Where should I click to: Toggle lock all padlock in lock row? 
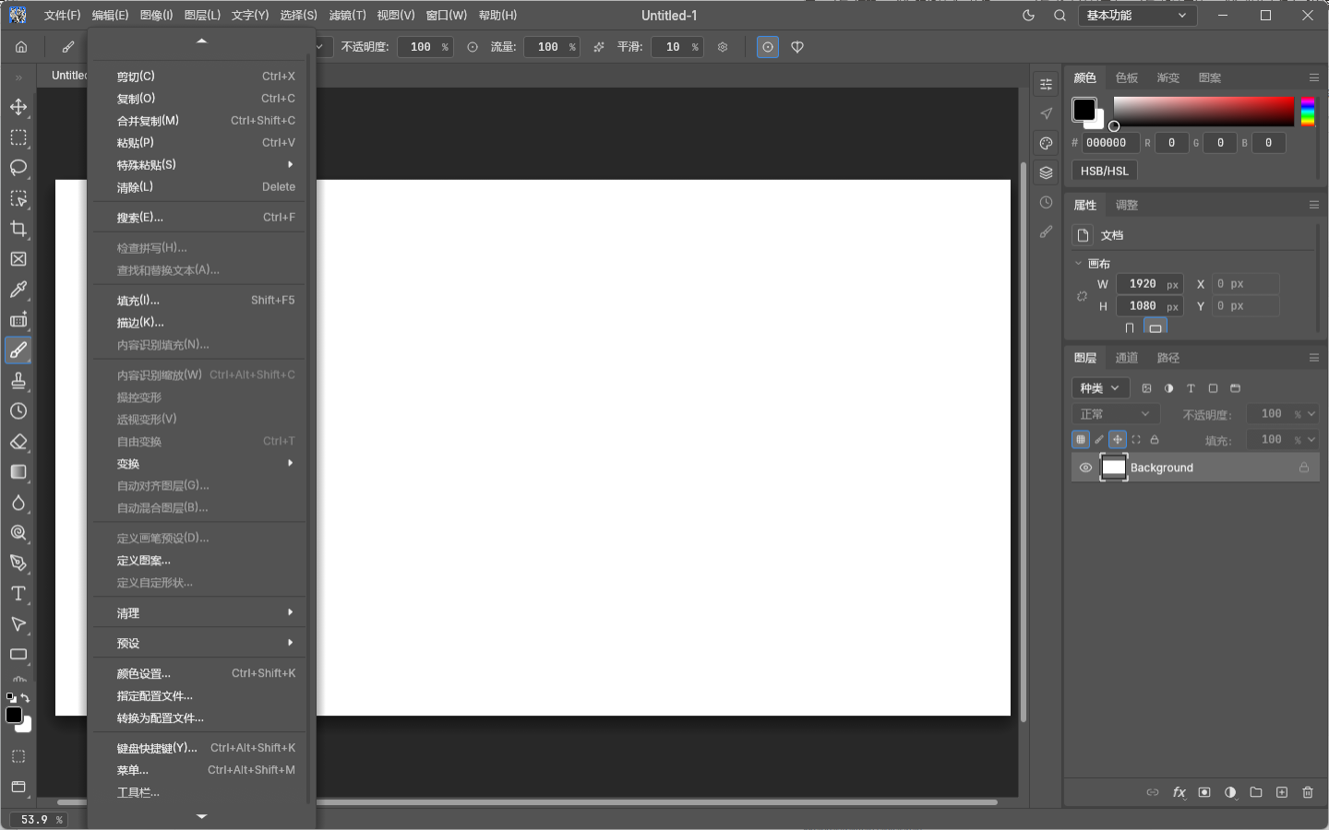1155,440
